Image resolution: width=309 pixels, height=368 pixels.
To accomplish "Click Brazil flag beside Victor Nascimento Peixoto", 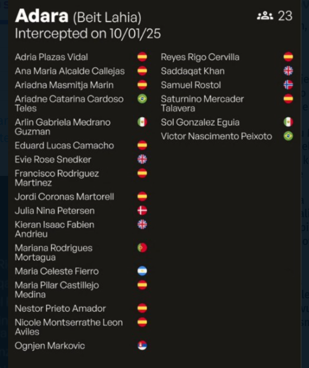I will [x=288, y=136].
